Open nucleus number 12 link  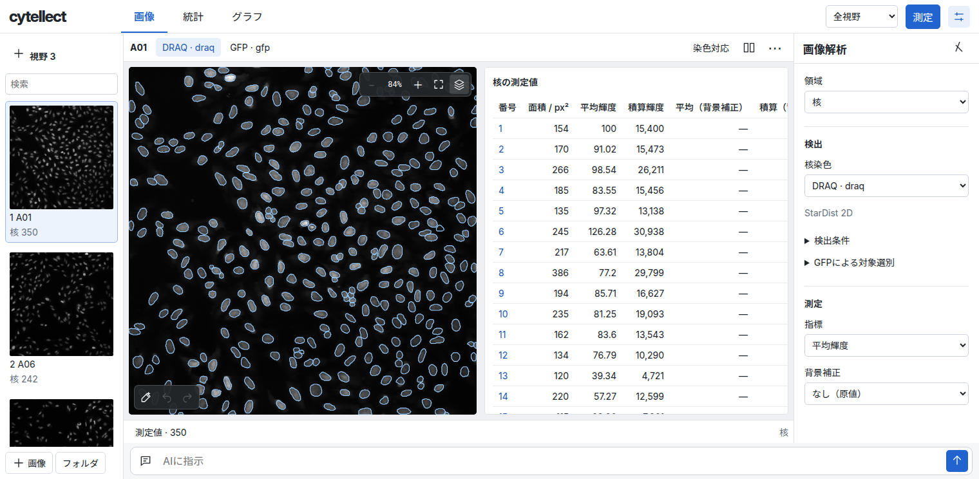pyautogui.click(x=503, y=355)
